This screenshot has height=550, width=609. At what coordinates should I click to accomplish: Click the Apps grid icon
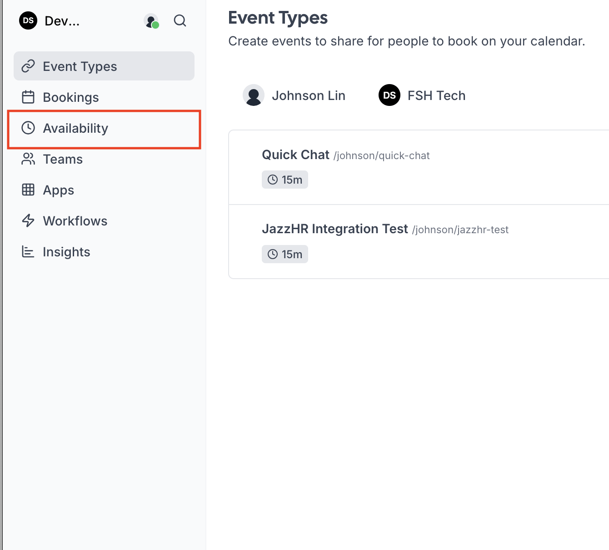[x=28, y=190]
